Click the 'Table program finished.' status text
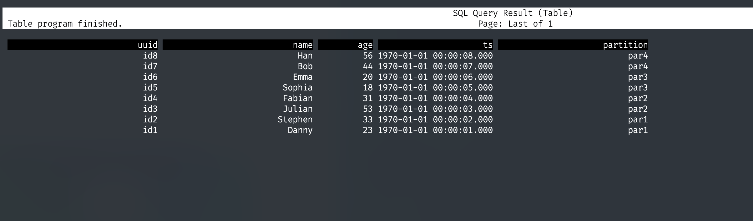The width and height of the screenshot is (753, 221). point(65,24)
